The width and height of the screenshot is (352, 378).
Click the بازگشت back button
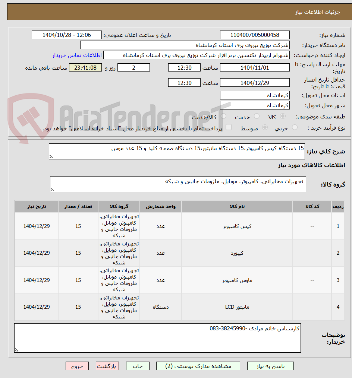pos(107,366)
